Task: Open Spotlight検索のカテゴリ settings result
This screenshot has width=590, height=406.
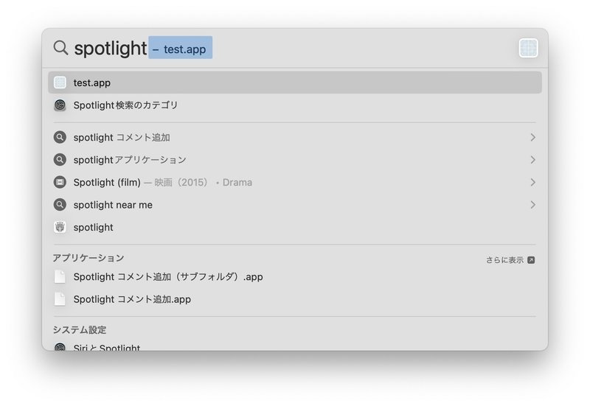Action: point(294,105)
